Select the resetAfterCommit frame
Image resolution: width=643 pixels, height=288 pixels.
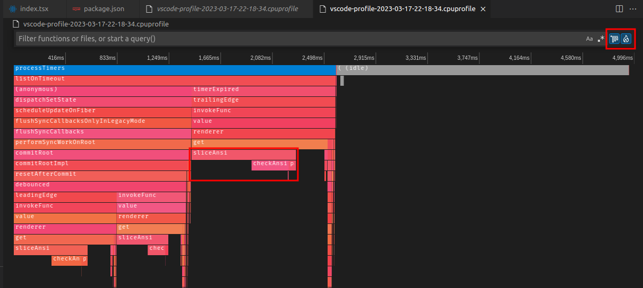[101, 176]
